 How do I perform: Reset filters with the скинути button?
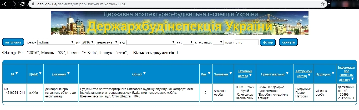(288, 42)
